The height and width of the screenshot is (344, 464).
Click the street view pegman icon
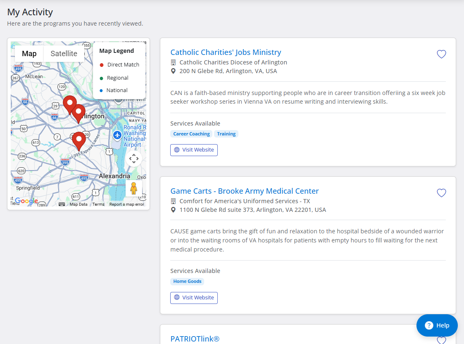pyautogui.click(x=133, y=188)
